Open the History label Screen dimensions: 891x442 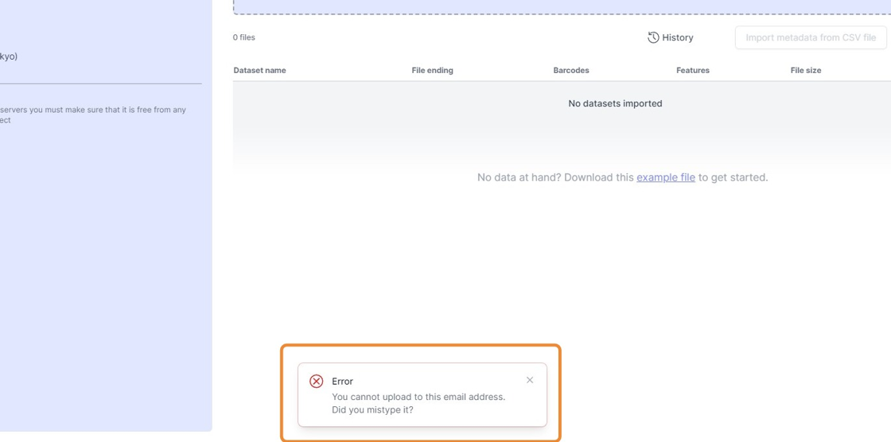coord(678,37)
